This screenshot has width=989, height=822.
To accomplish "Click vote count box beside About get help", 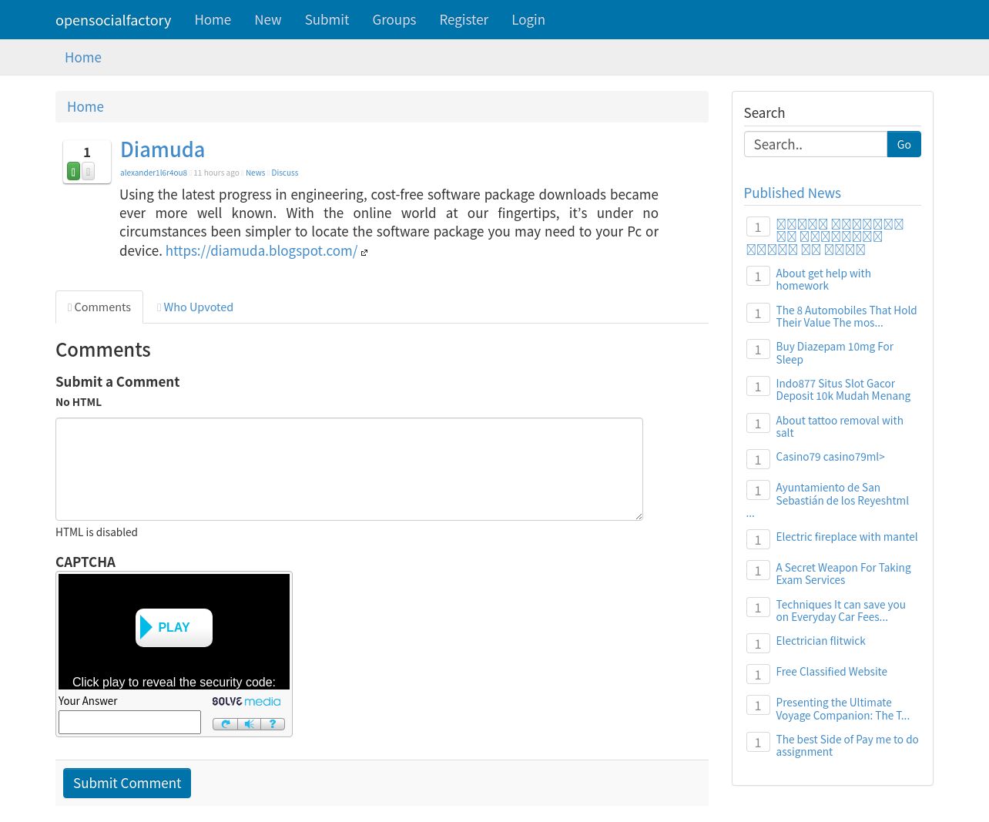I will 758,276.
